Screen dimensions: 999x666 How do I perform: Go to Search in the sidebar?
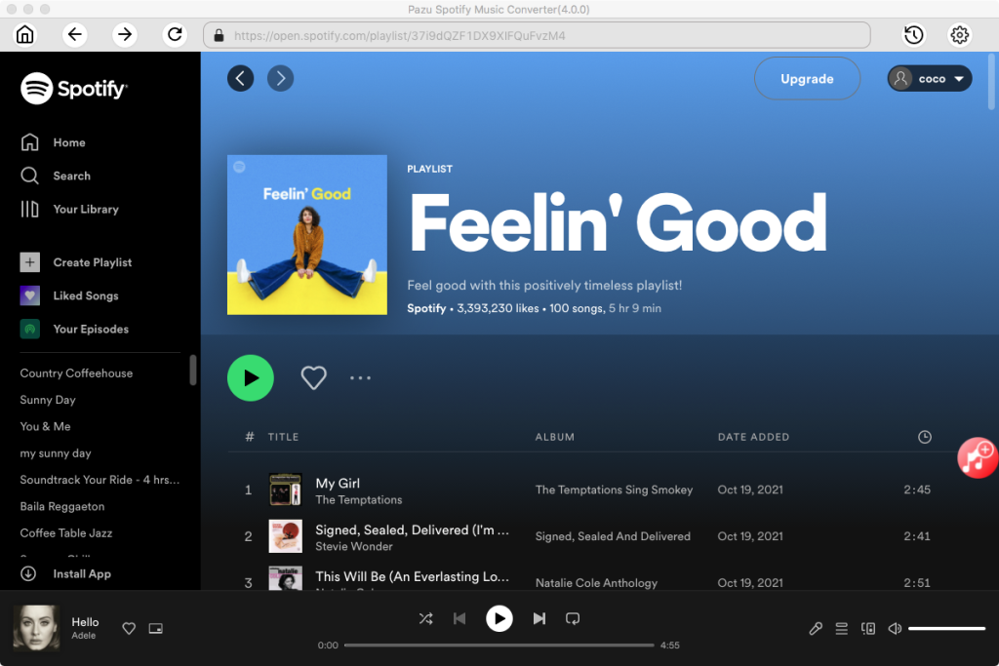pos(71,176)
